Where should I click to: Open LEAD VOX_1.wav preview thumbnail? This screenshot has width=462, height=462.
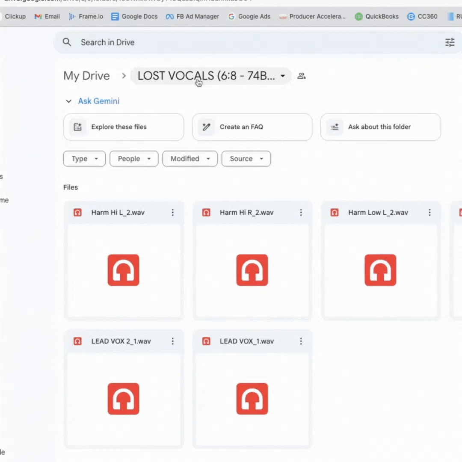pyautogui.click(x=252, y=399)
